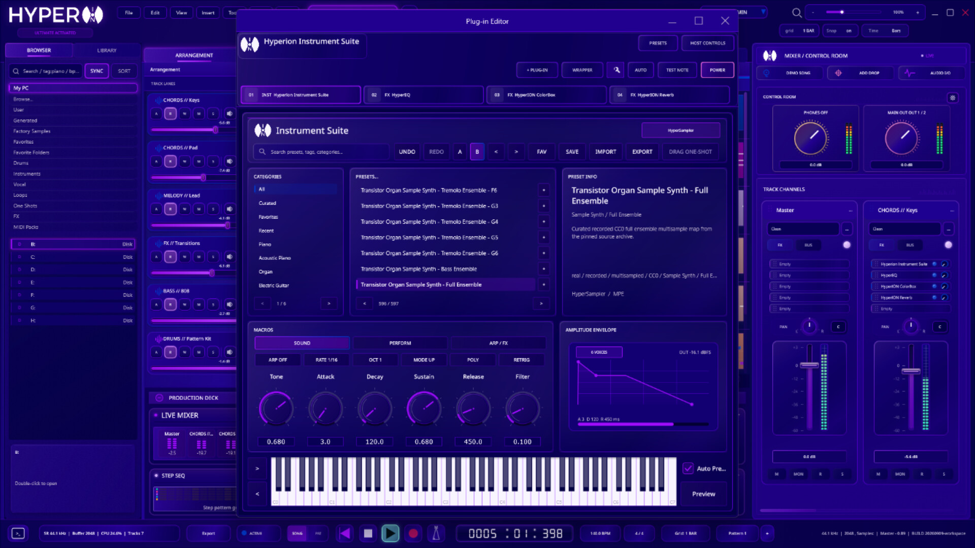Click the Audio I/O waveform icon
The width and height of the screenshot is (975, 548).
click(909, 73)
